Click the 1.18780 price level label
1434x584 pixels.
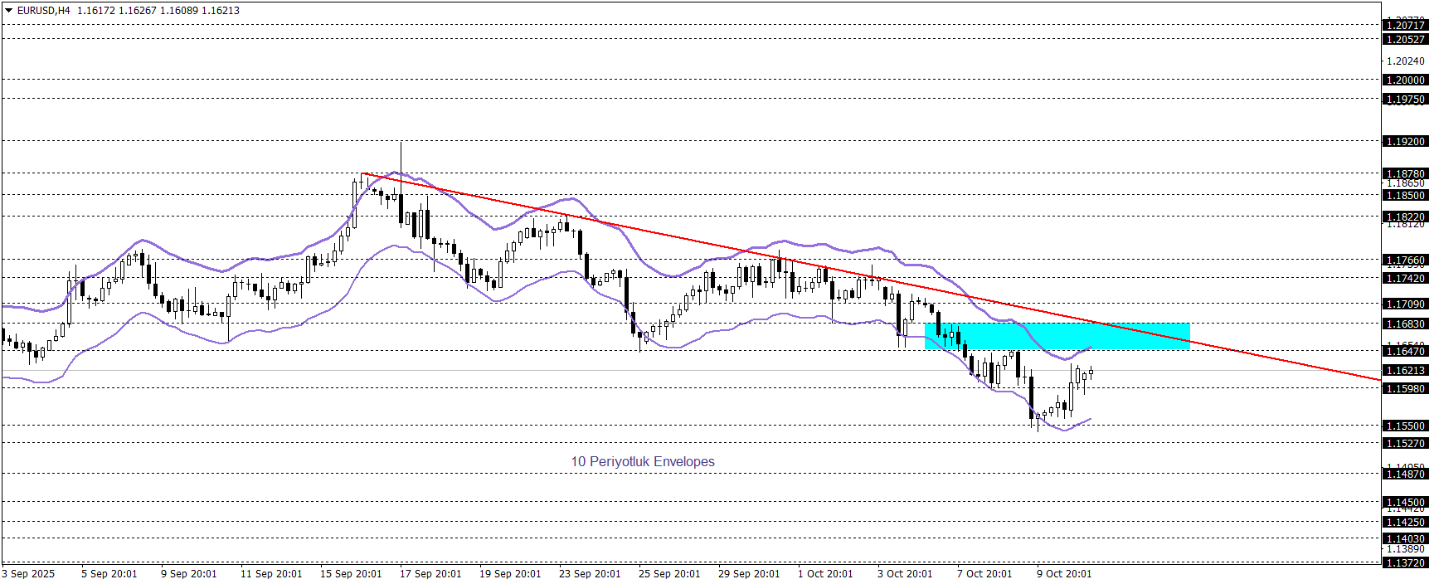[1406, 174]
